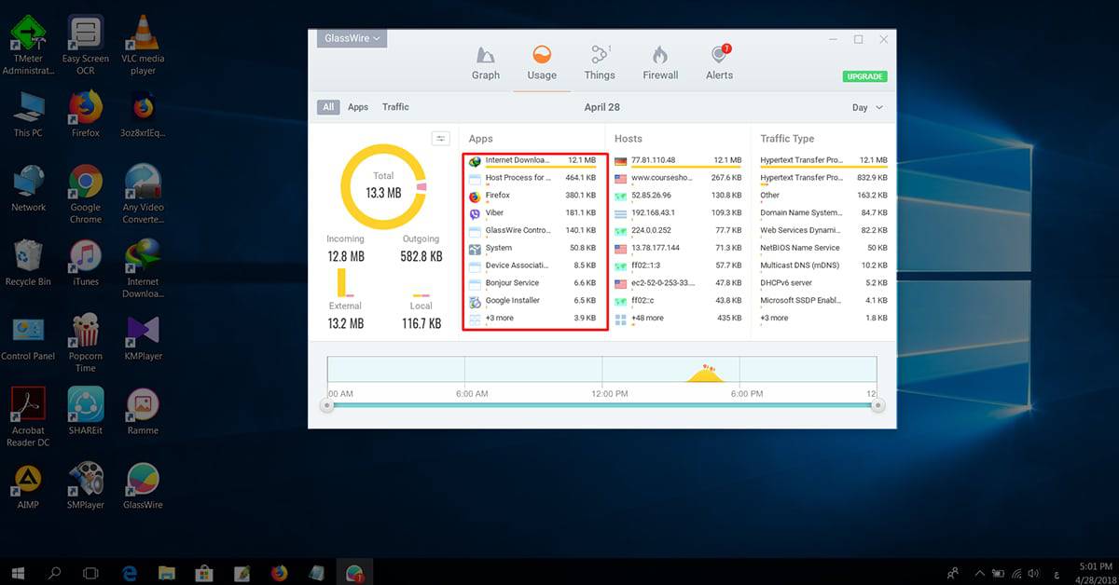Click the Viber icon in Apps list
This screenshot has height=585, width=1119.
point(475,213)
